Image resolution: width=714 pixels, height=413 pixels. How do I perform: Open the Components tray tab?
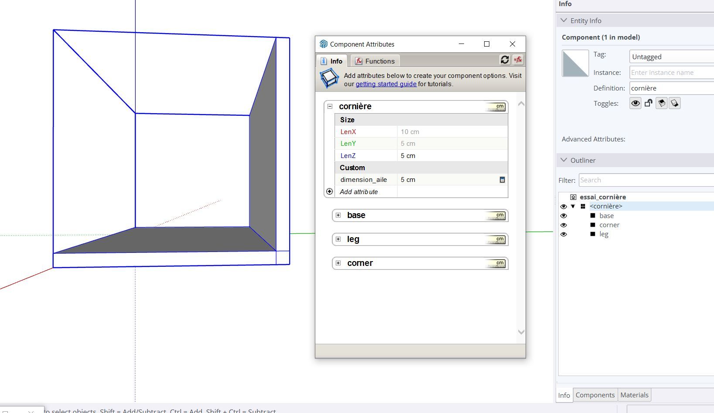[x=595, y=395]
